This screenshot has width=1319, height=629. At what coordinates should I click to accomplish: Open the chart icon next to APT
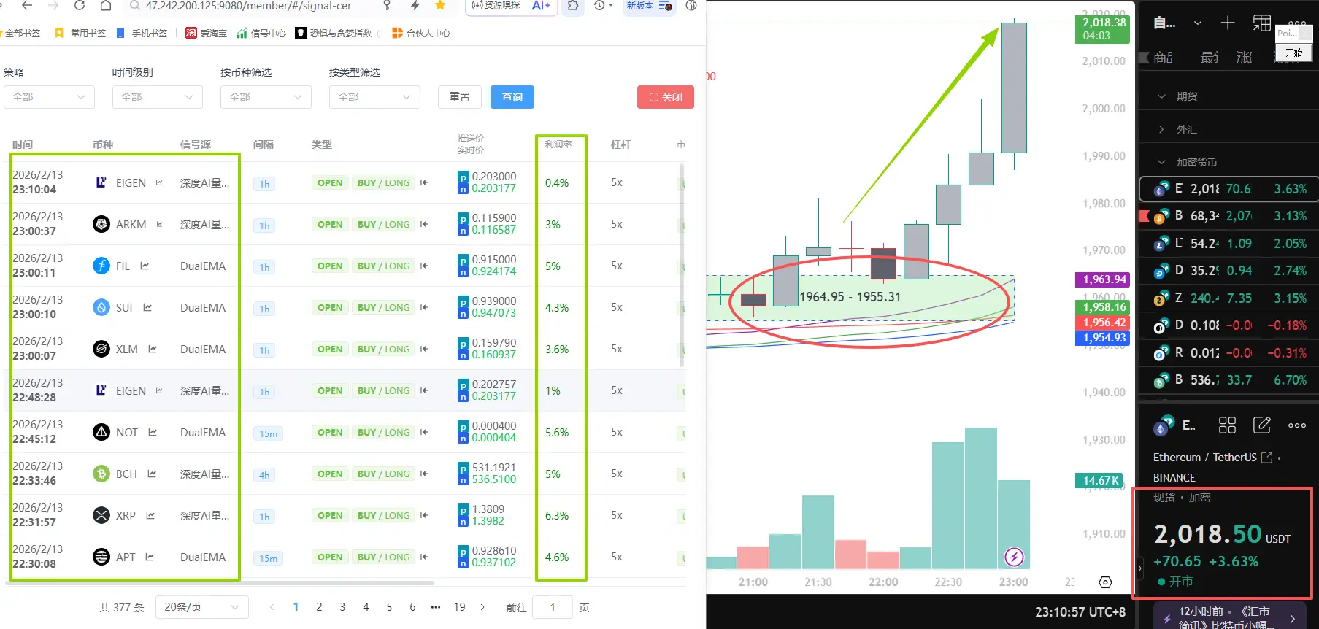[150, 557]
